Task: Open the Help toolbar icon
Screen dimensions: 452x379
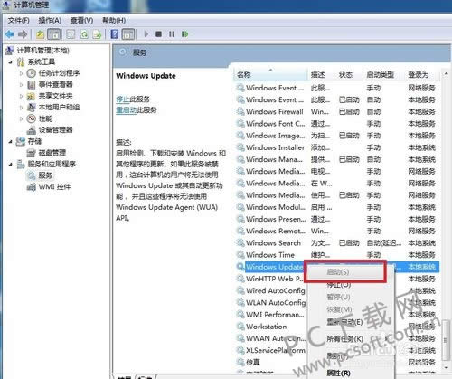Action: click(115, 34)
